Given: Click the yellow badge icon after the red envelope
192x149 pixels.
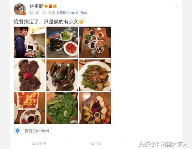Looking at the screenshot, I should tap(55, 6).
